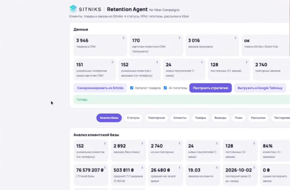Click the ОК токены Sitniks / Direct Hub card

[x=266, y=45]
